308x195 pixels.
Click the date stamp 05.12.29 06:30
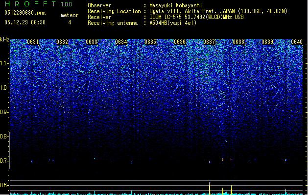click(25, 22)
